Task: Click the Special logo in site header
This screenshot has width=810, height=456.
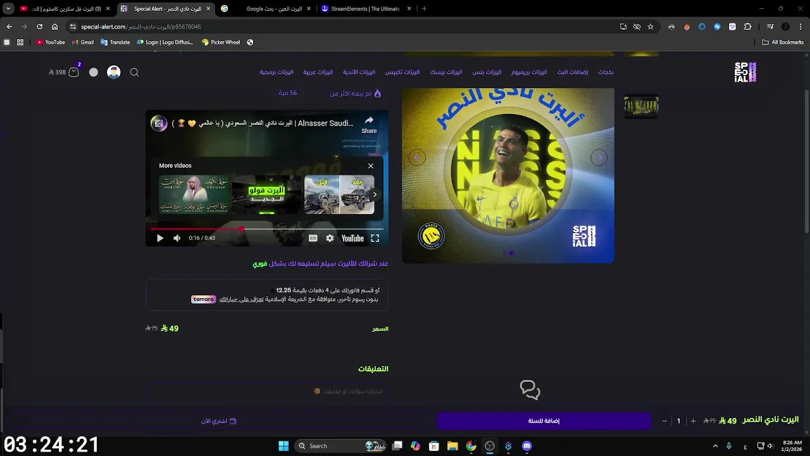Action: [745, 72]
